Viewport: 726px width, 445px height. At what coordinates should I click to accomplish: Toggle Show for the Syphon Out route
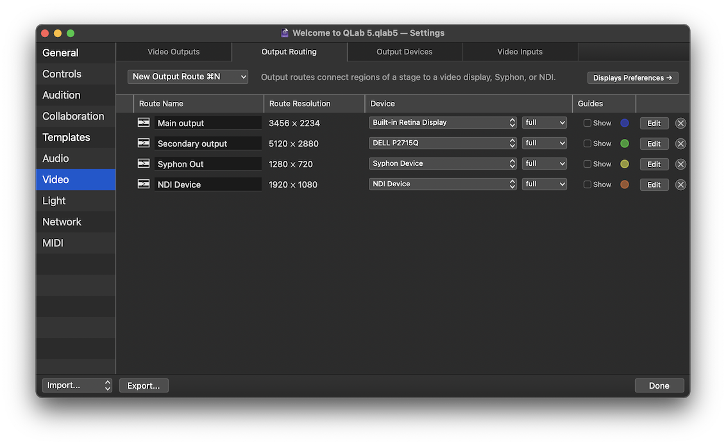coord(587,164)
